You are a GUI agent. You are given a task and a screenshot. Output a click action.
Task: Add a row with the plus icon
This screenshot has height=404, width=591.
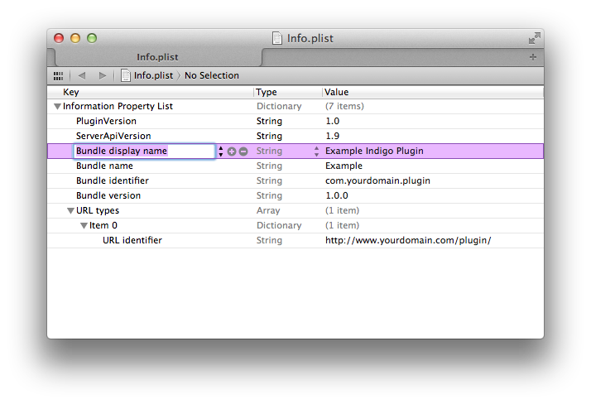point(232,151)
